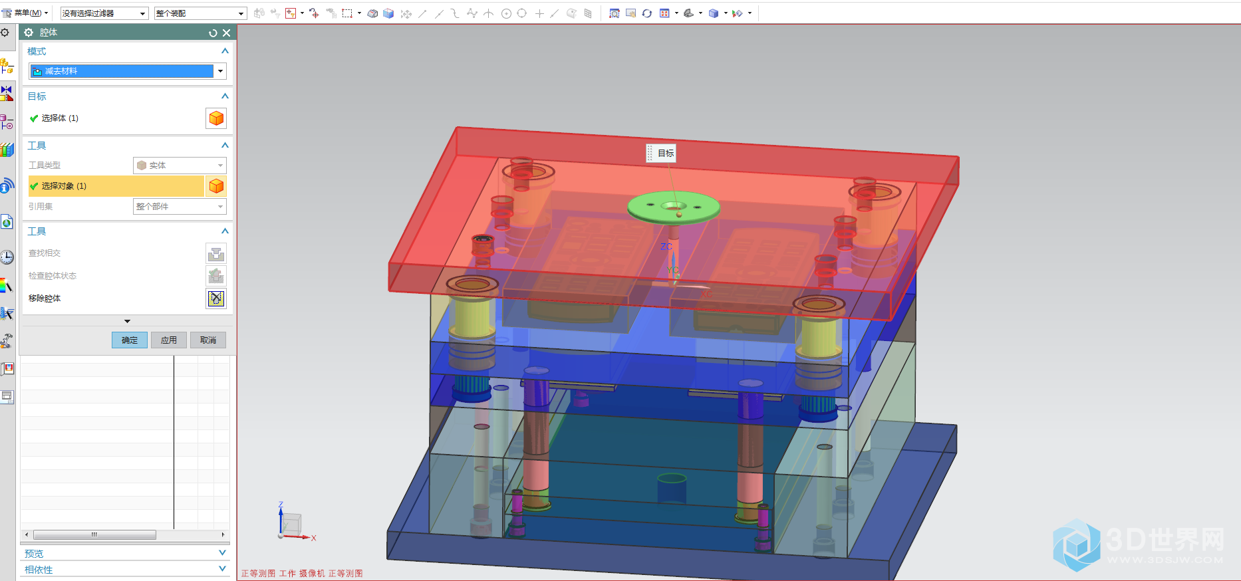Click the part navigator sidebar icon

(x=7, y=122)
